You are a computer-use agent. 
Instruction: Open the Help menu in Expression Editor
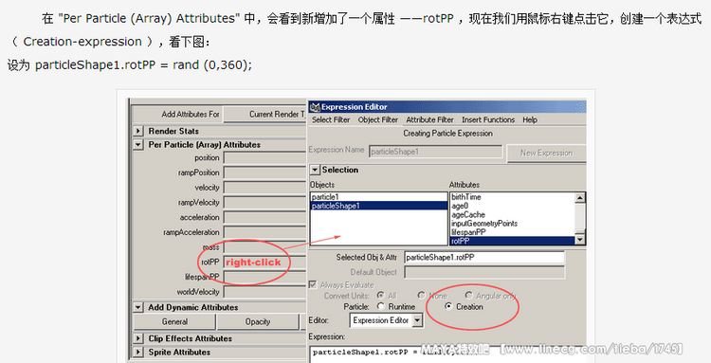530,119
